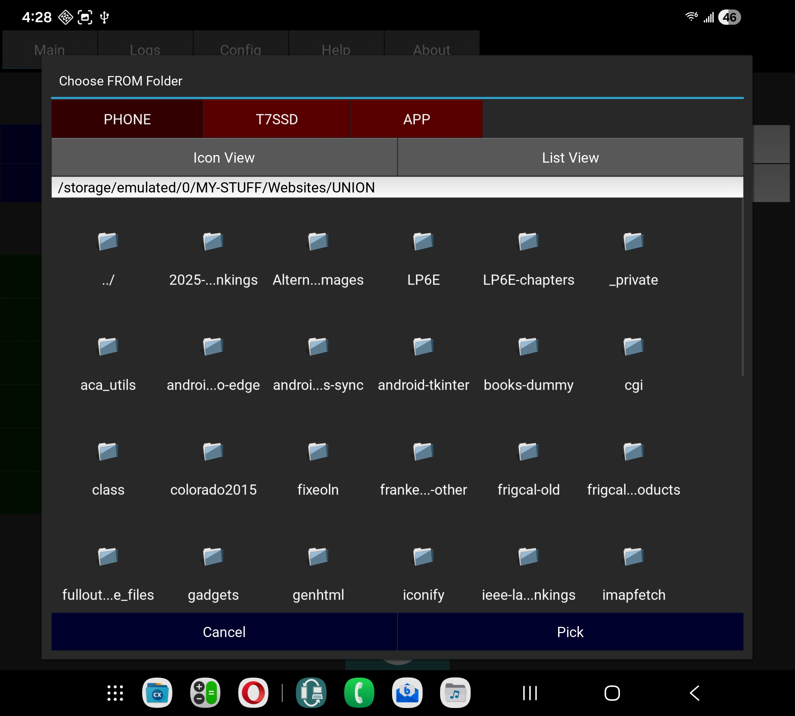Screen dimensions: 795x716
Task: Switch to the PHONE storage tab
Action: [127, 119]
